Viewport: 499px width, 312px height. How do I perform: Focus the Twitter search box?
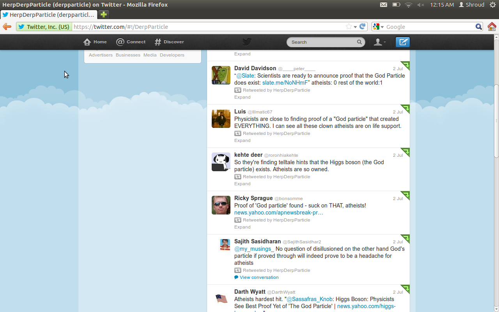coord(326,42)
